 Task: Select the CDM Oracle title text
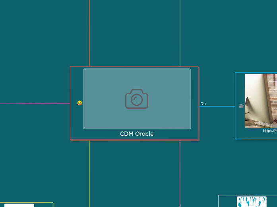(137, 134)
